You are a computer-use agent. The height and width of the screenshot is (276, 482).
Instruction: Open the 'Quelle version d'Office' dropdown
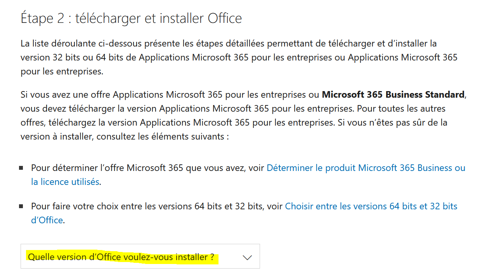[x=140, y=256]
